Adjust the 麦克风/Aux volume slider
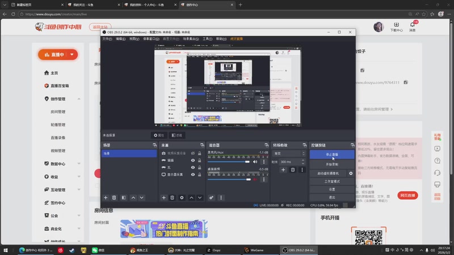 click(x=229, y=161)
